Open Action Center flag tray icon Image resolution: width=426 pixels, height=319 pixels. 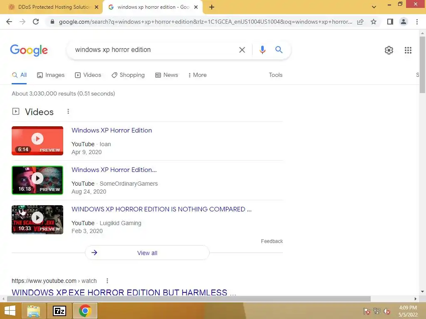(x=367, y=311)
